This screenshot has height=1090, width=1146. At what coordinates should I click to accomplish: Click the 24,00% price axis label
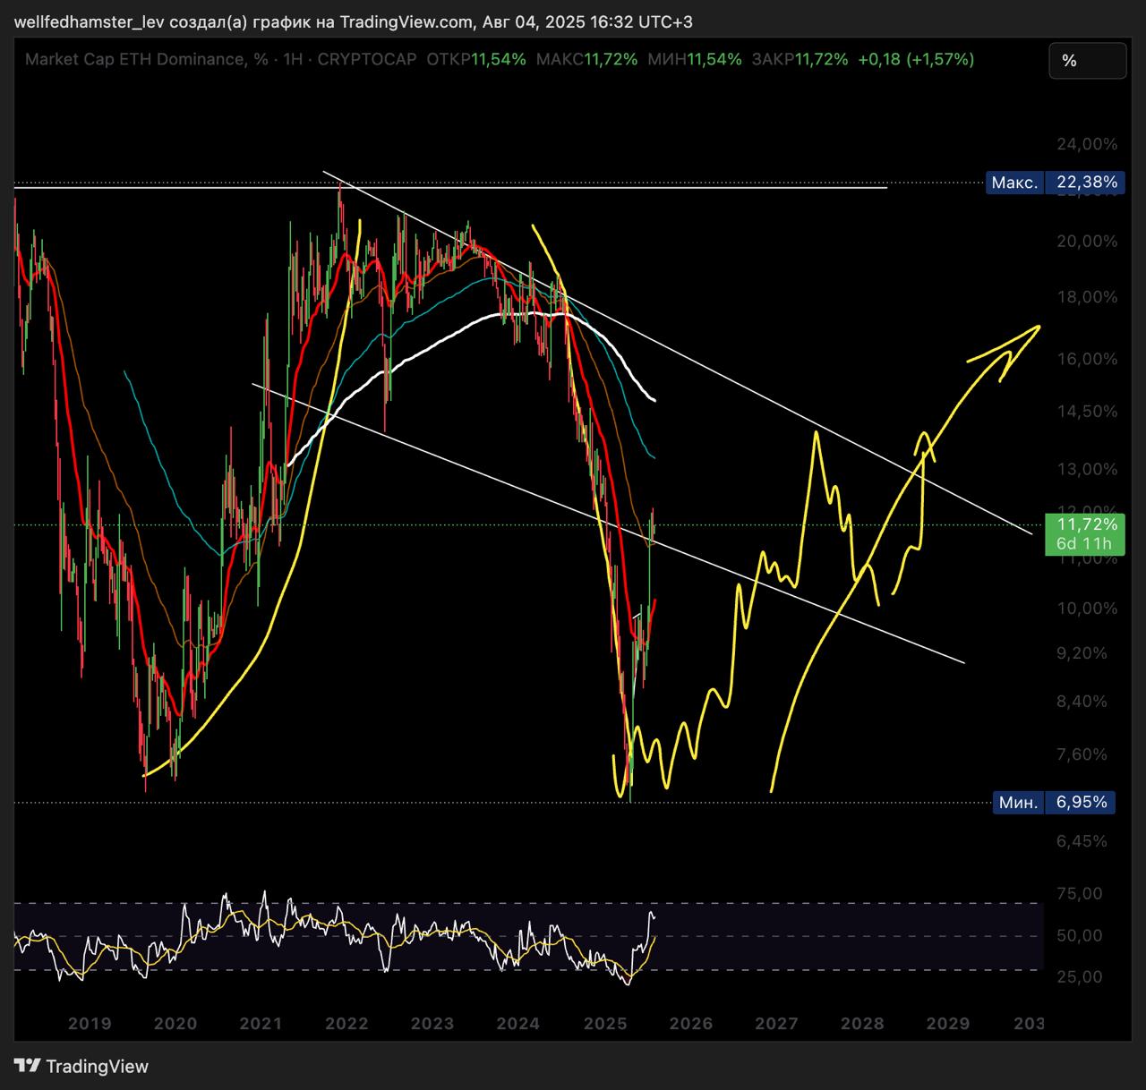[x=1087, y=144]
